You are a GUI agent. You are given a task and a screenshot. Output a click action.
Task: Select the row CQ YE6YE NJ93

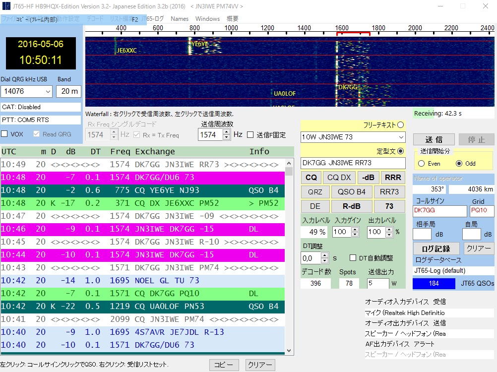tap(143, 190)
